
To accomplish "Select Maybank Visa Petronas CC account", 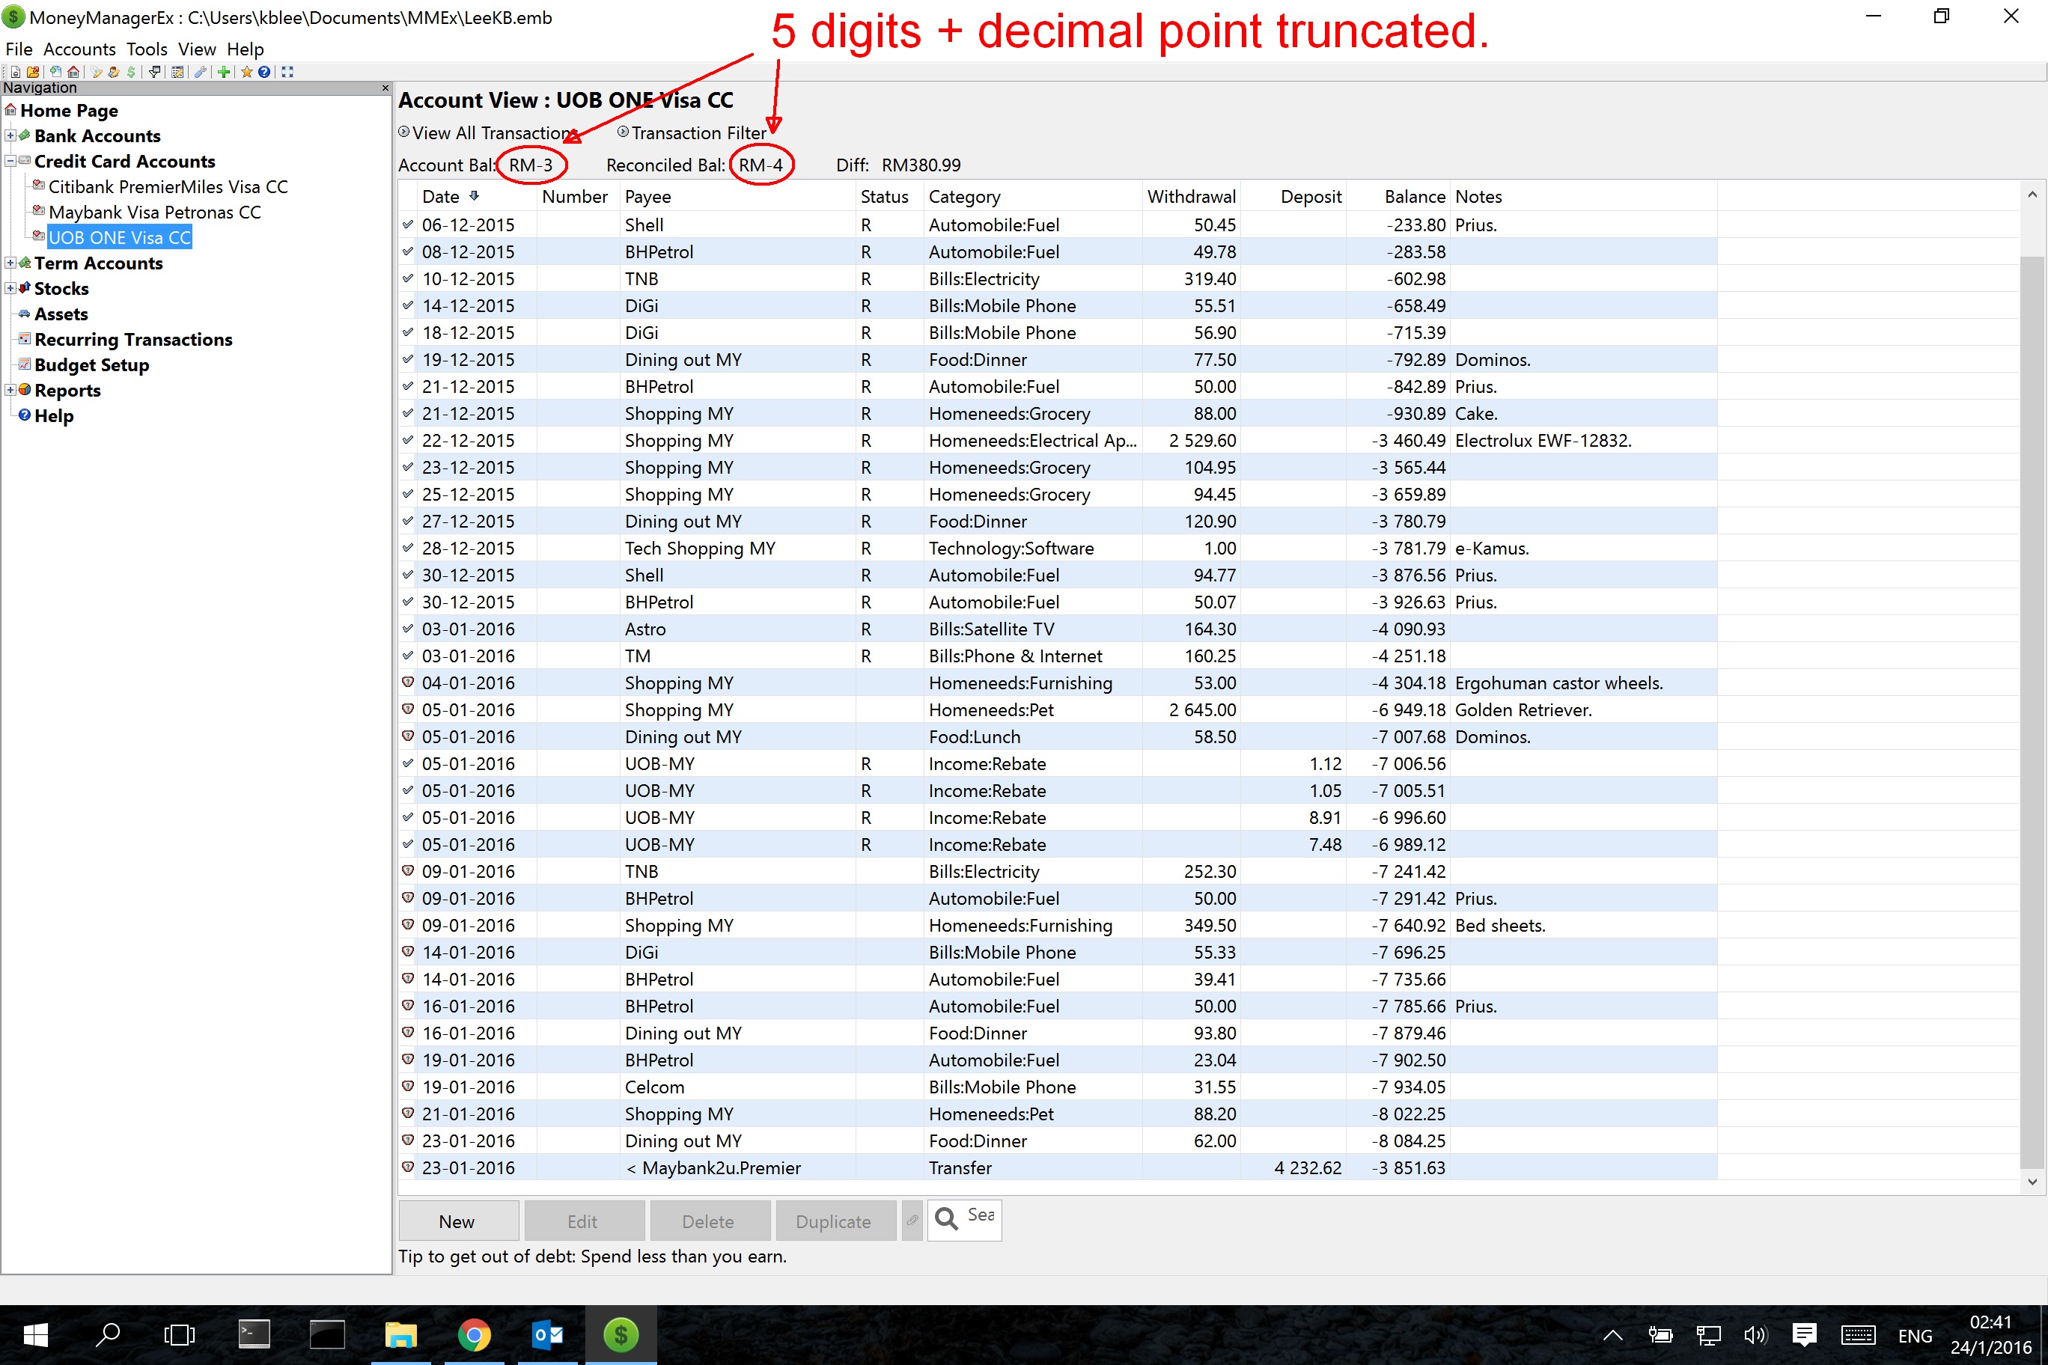I will coord(154,213).
